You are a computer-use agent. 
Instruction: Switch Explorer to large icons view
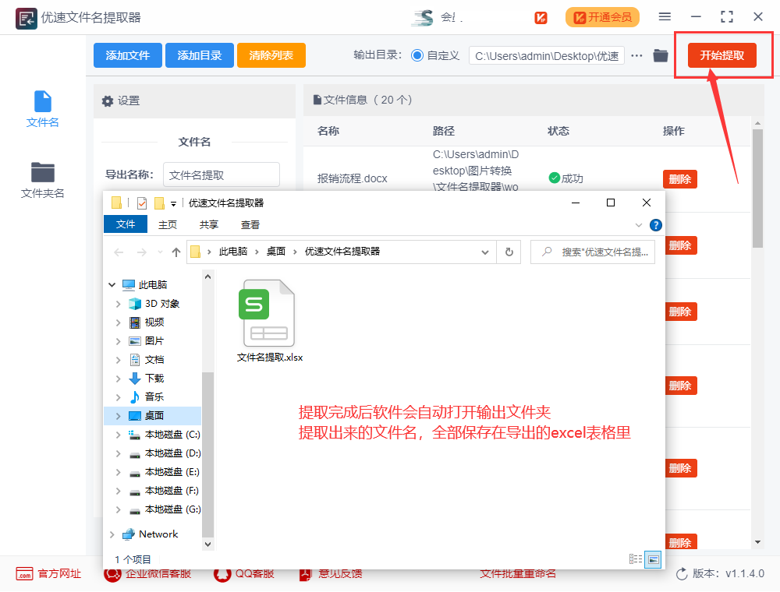653,559
